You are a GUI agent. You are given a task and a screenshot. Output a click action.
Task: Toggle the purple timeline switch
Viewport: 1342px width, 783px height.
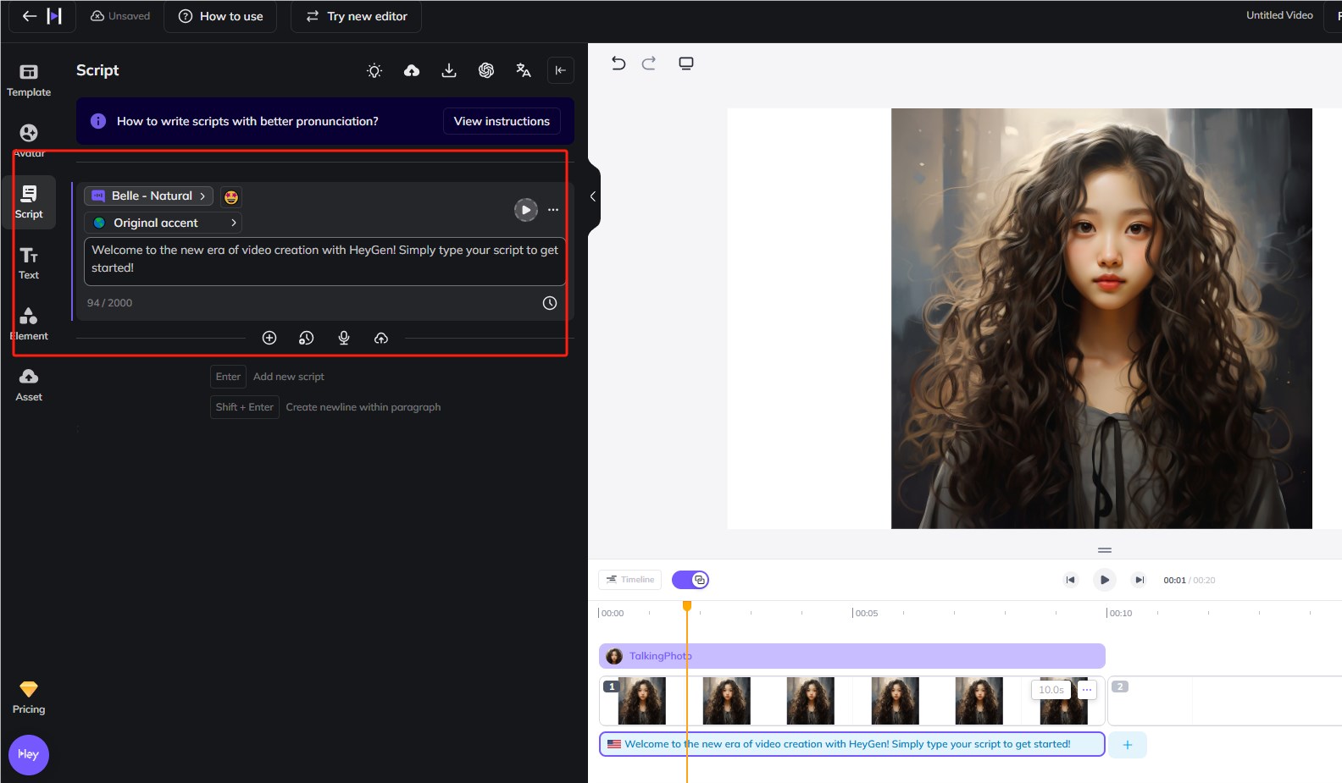click(690, 580)
